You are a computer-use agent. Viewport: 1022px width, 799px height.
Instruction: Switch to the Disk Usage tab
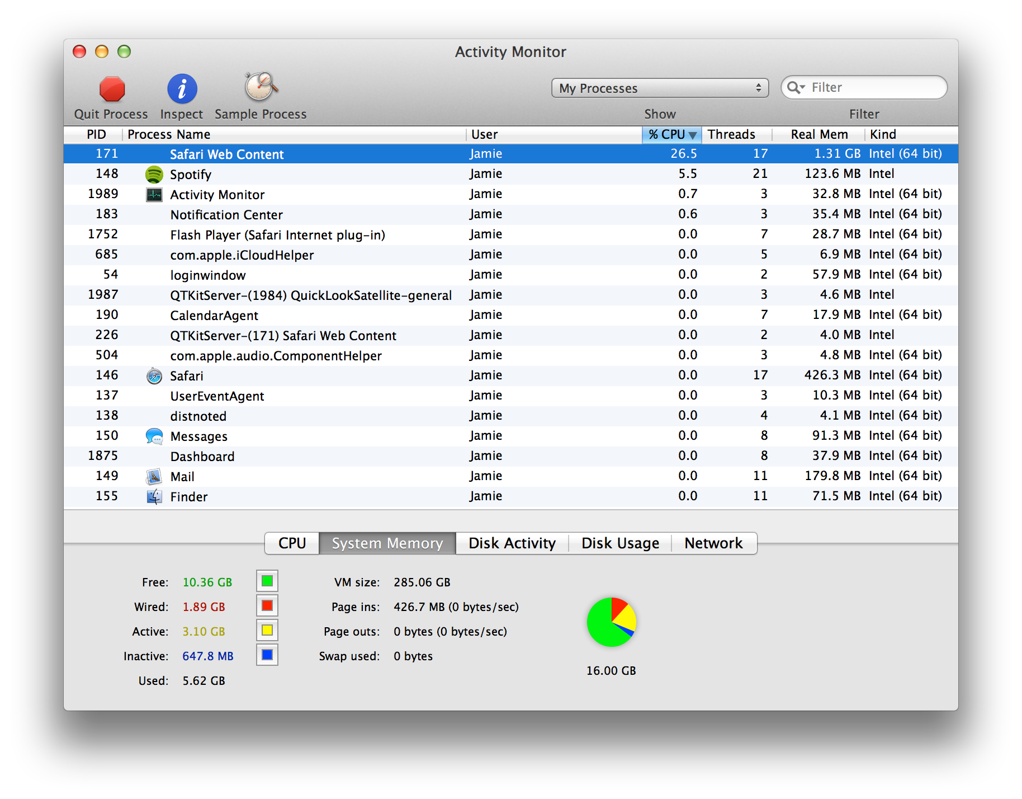click(x=620, y=543)
